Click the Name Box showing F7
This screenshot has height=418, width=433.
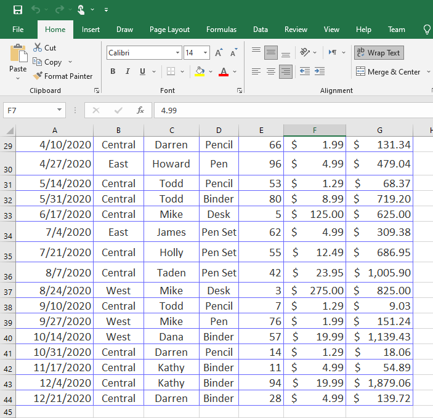pos(34,110)
